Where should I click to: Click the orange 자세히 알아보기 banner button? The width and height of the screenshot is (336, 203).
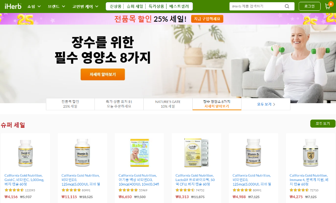click(x=103, y=74)
